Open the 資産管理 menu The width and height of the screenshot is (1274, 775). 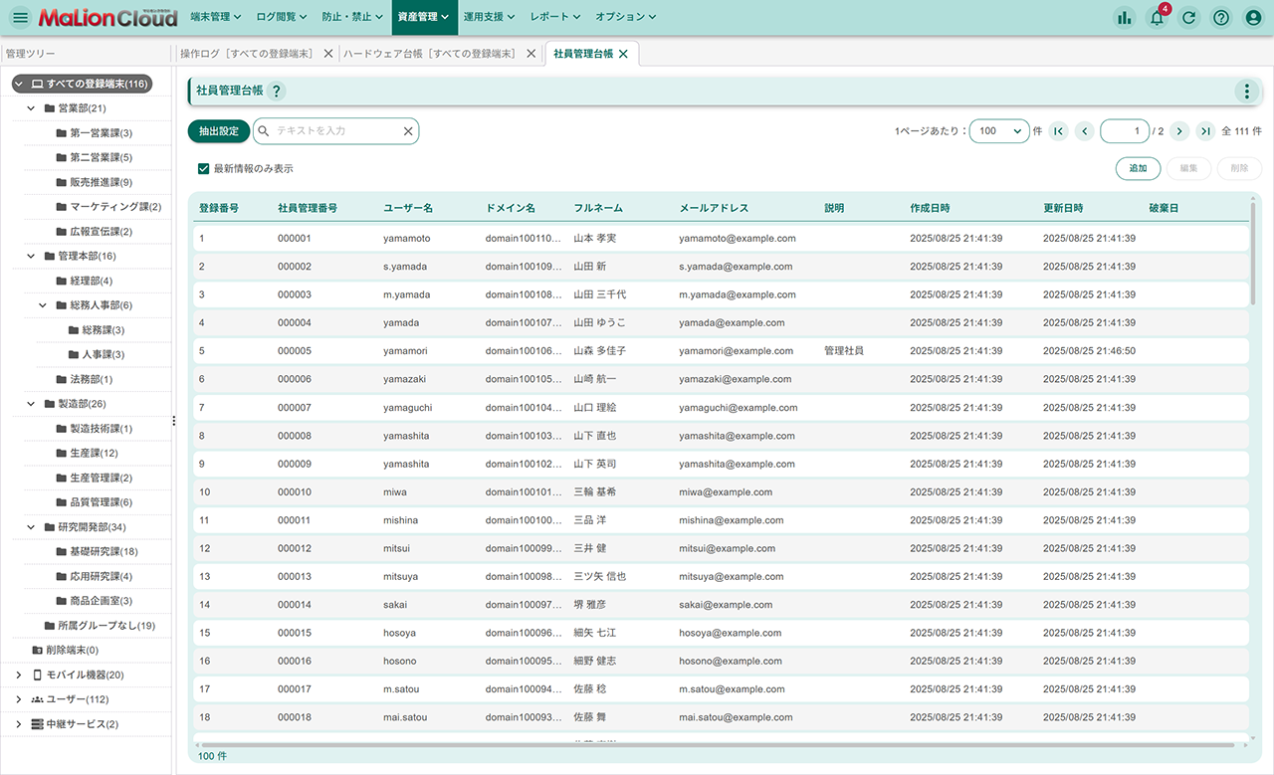(423, 17)
